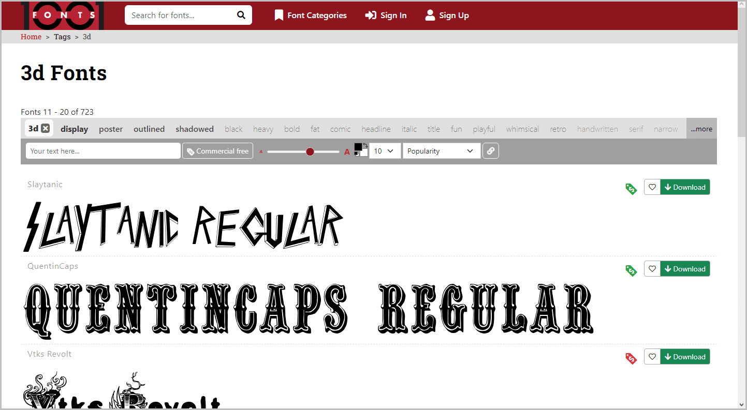Select the handwritten tag

coord(597,129)
